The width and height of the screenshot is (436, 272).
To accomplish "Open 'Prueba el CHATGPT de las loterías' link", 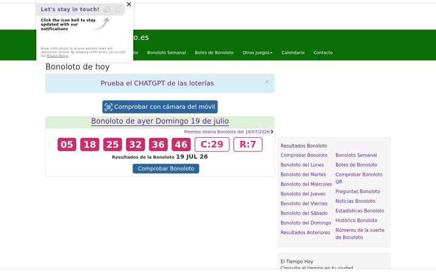I will coord(157,83).
